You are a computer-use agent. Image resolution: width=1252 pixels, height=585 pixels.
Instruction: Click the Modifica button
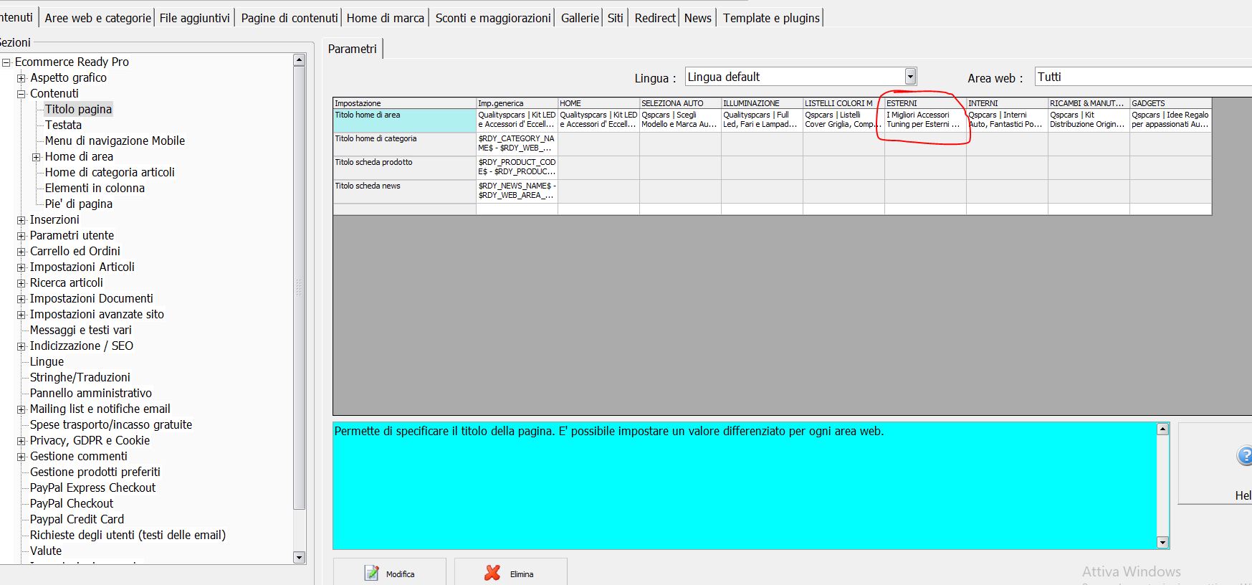(x=389, y=573)
